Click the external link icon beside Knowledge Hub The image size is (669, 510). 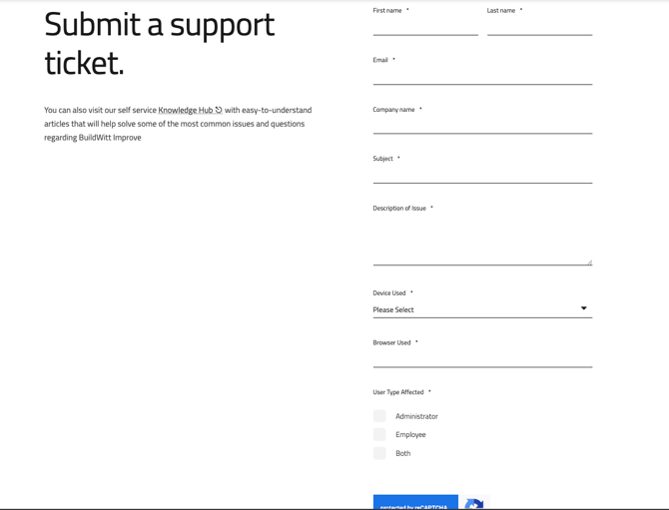tap(219, 110)
